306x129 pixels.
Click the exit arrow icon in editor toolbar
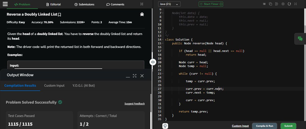[x=277, y=4]
